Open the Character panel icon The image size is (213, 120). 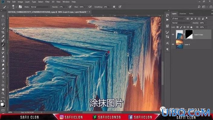point(167,43)
